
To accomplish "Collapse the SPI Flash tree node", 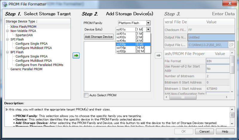I will [7, 39].
